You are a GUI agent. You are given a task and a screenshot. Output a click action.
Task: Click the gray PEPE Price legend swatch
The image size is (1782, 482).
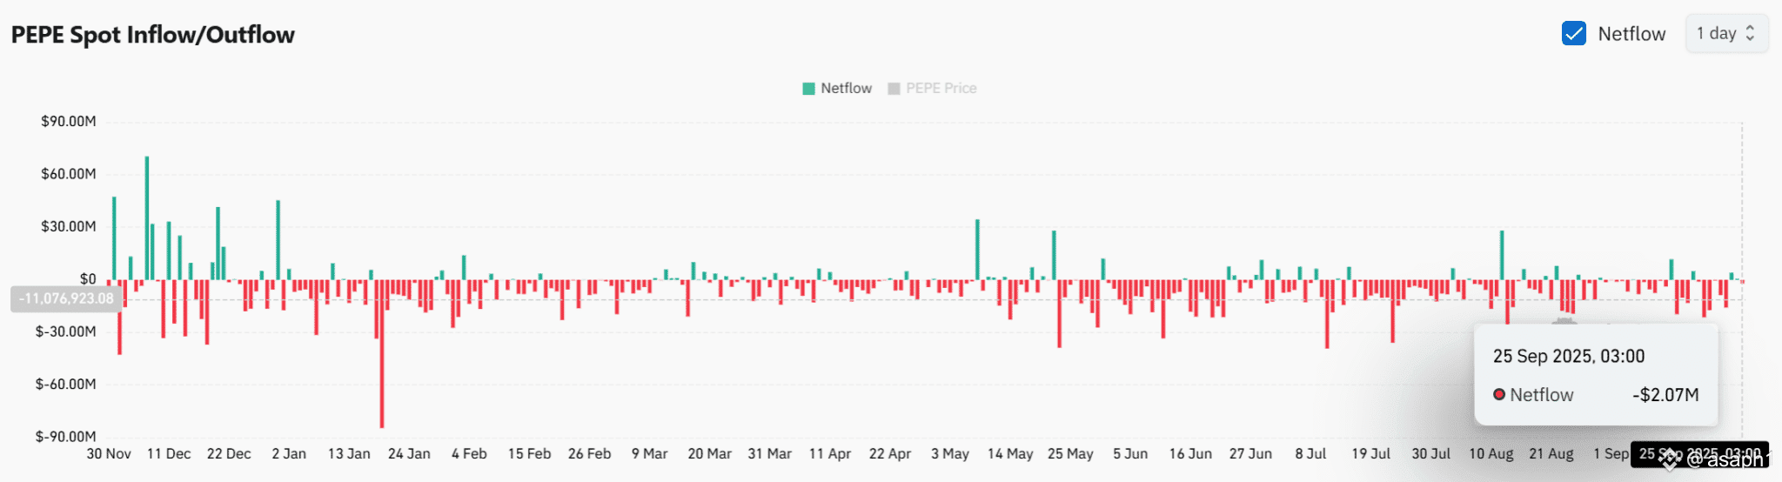[x=894, y=88]
